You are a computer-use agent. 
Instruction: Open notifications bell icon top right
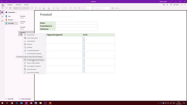(x=171, y=5)
